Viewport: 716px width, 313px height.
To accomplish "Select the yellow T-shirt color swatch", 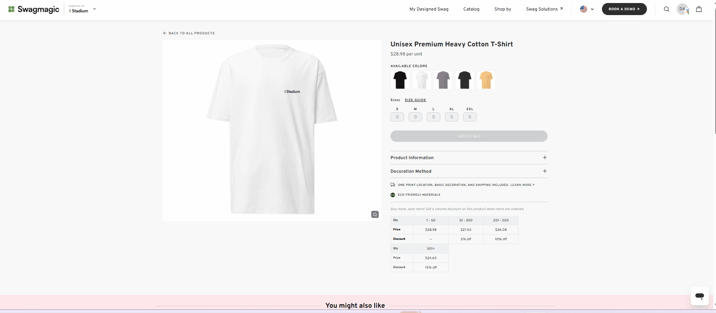I will click(x=486, y=80).
